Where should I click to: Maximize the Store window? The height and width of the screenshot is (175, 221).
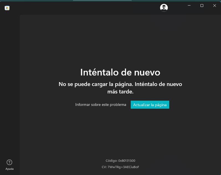[x=202, y=6]
